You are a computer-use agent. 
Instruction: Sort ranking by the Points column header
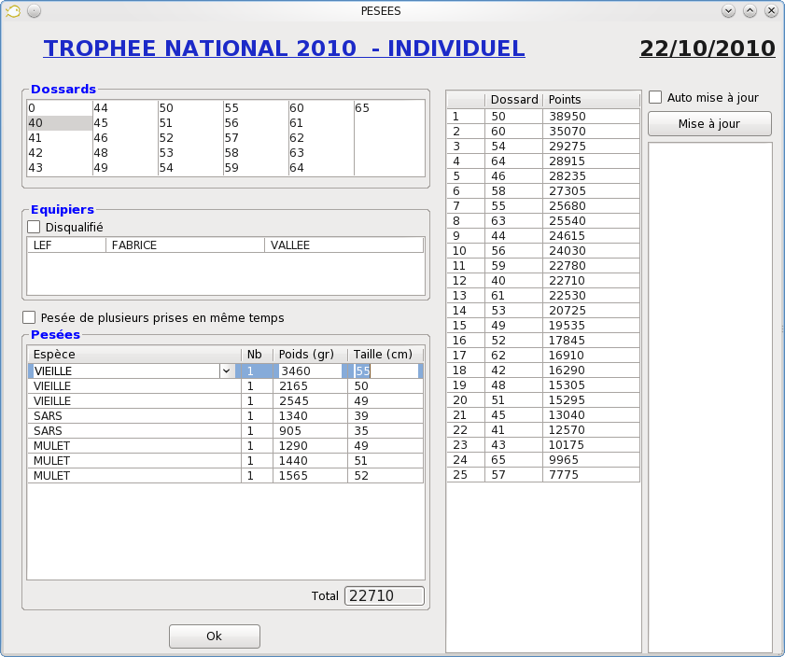(x=590, y=100)
